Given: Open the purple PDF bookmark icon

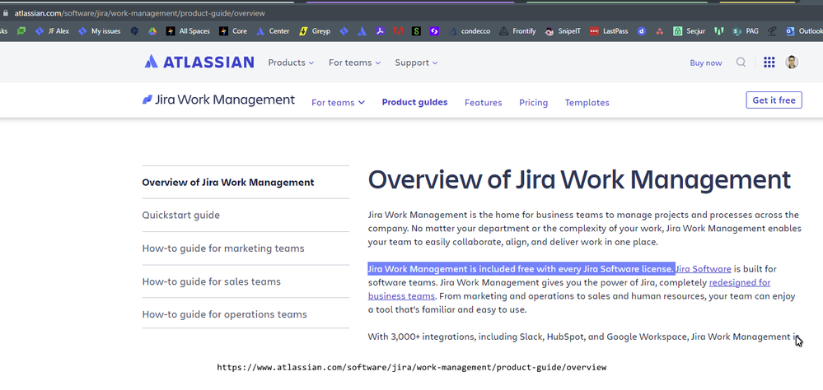Looking at the screenshot, I should point(380,31).
